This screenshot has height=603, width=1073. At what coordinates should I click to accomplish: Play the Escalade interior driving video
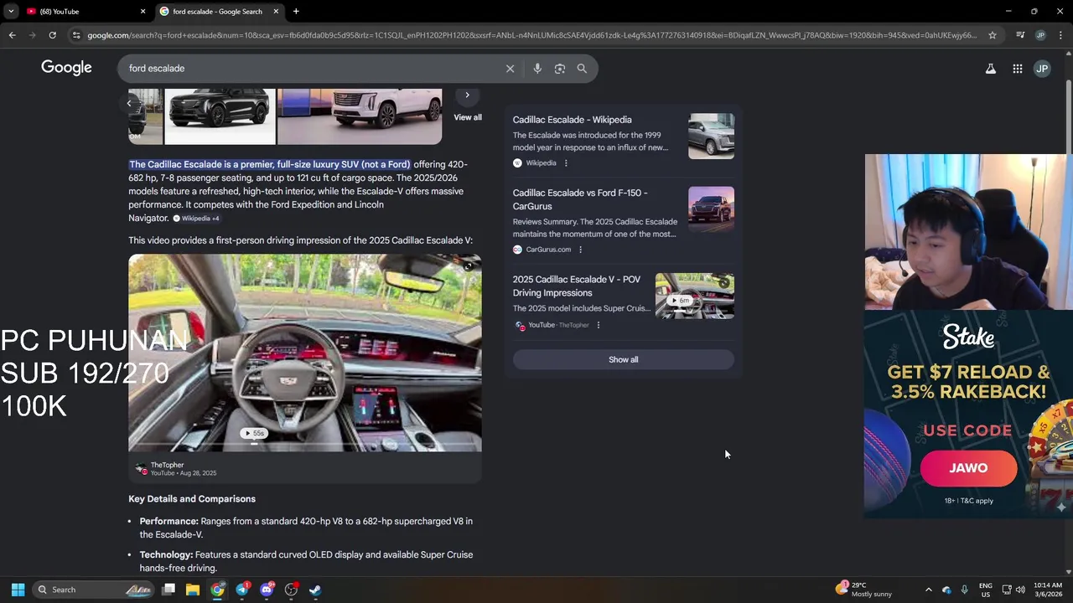(305, 353)
